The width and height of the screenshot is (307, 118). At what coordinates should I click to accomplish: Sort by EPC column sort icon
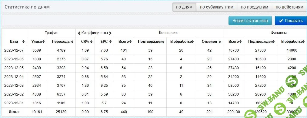pyautogui.click(x=110, y=42)
